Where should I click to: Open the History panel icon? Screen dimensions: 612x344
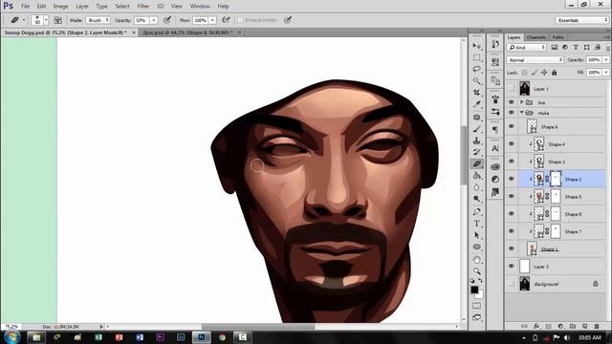pyautogui.click(x=495, y=44)
